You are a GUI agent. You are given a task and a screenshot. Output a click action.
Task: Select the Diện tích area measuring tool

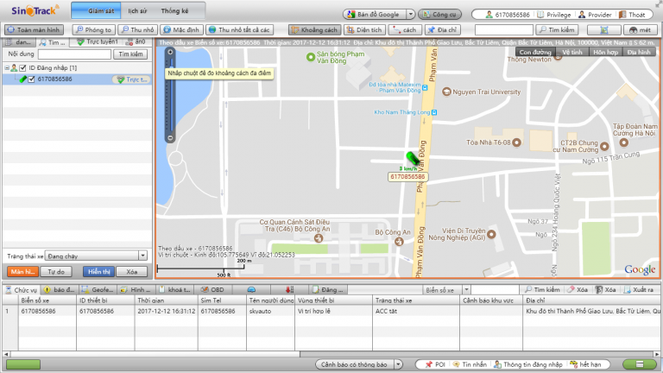coord(363,29)
